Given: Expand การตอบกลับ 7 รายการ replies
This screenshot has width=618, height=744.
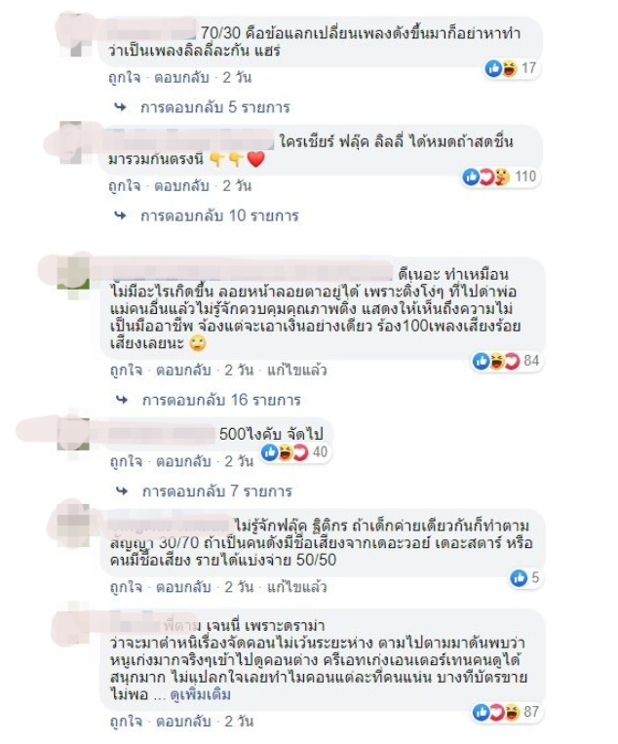Looking at the screenshot, I should point(217,491).
